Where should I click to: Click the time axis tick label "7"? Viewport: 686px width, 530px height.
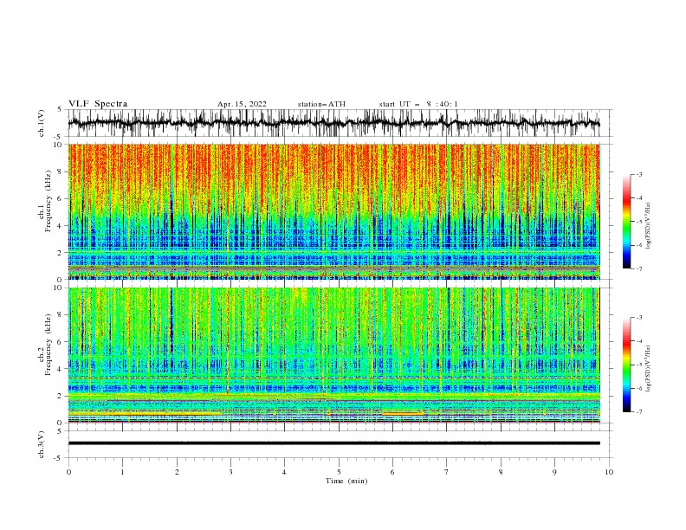coord(447,472)
